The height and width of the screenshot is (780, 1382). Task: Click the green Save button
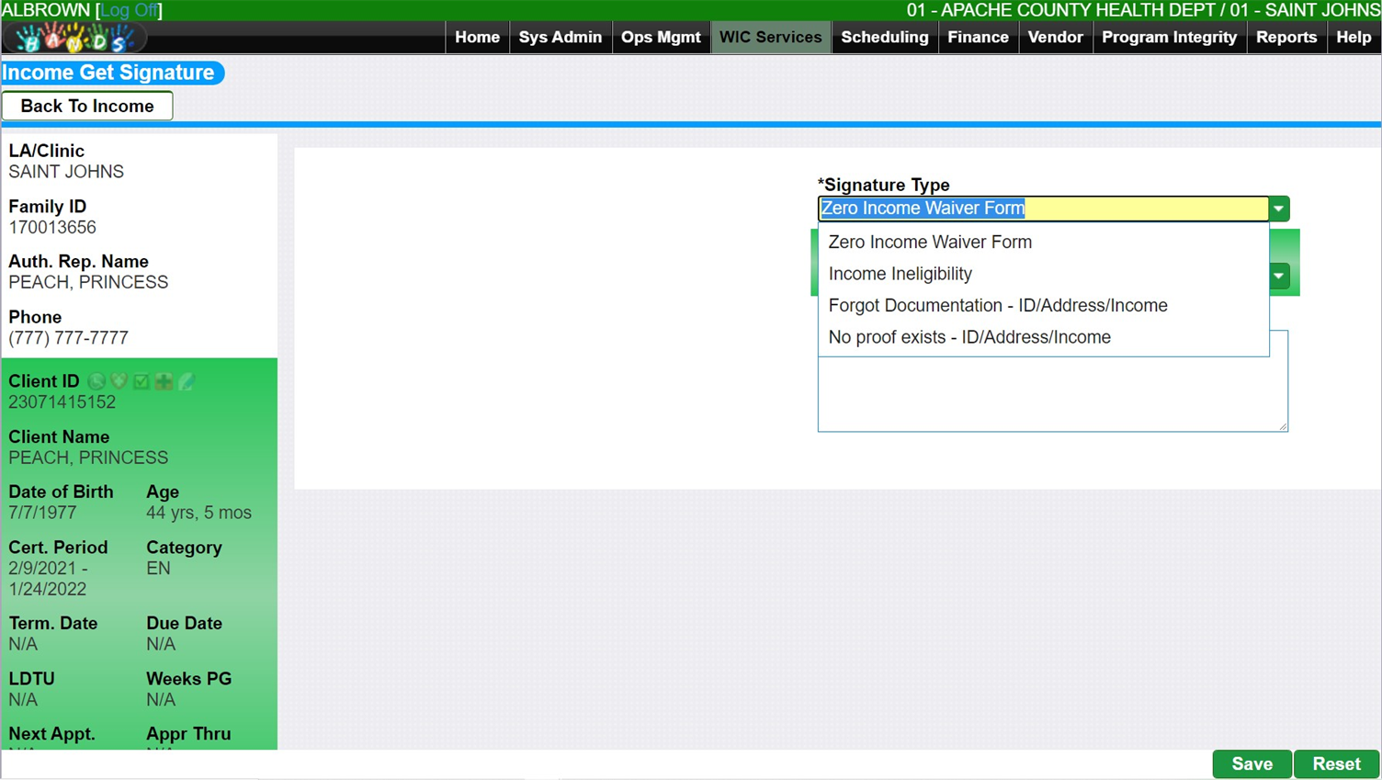point(1252,764)
